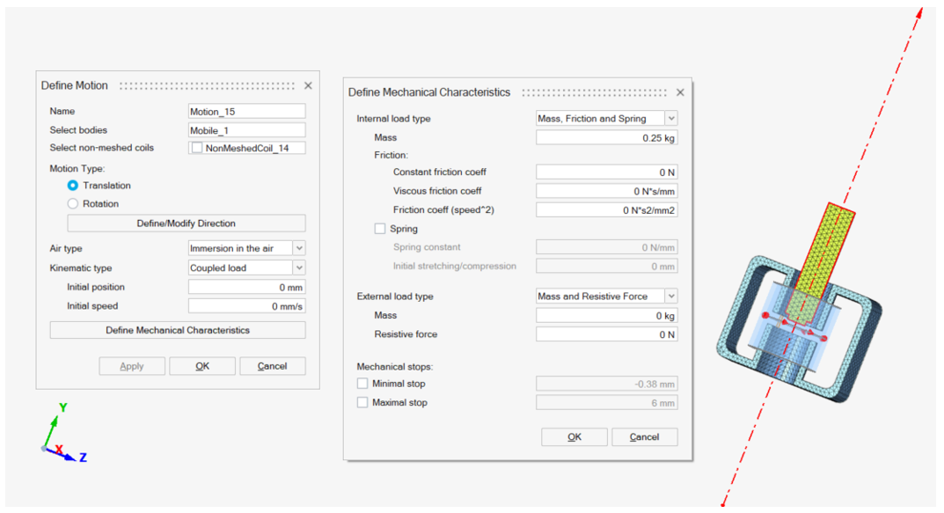Select the Rotation motion type

(x=73, y=203)
